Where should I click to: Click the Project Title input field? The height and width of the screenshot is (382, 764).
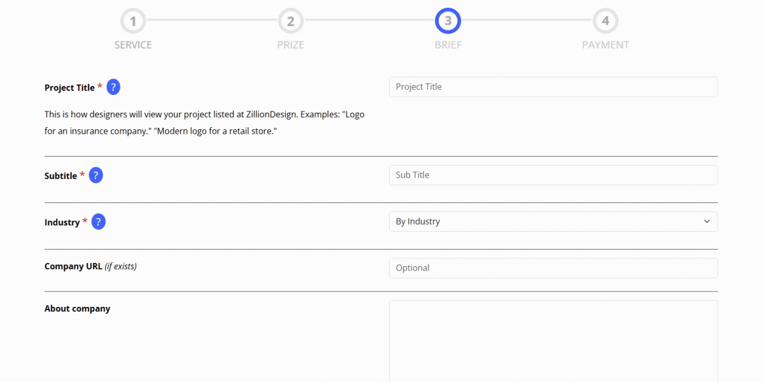(x=553, y=87)
